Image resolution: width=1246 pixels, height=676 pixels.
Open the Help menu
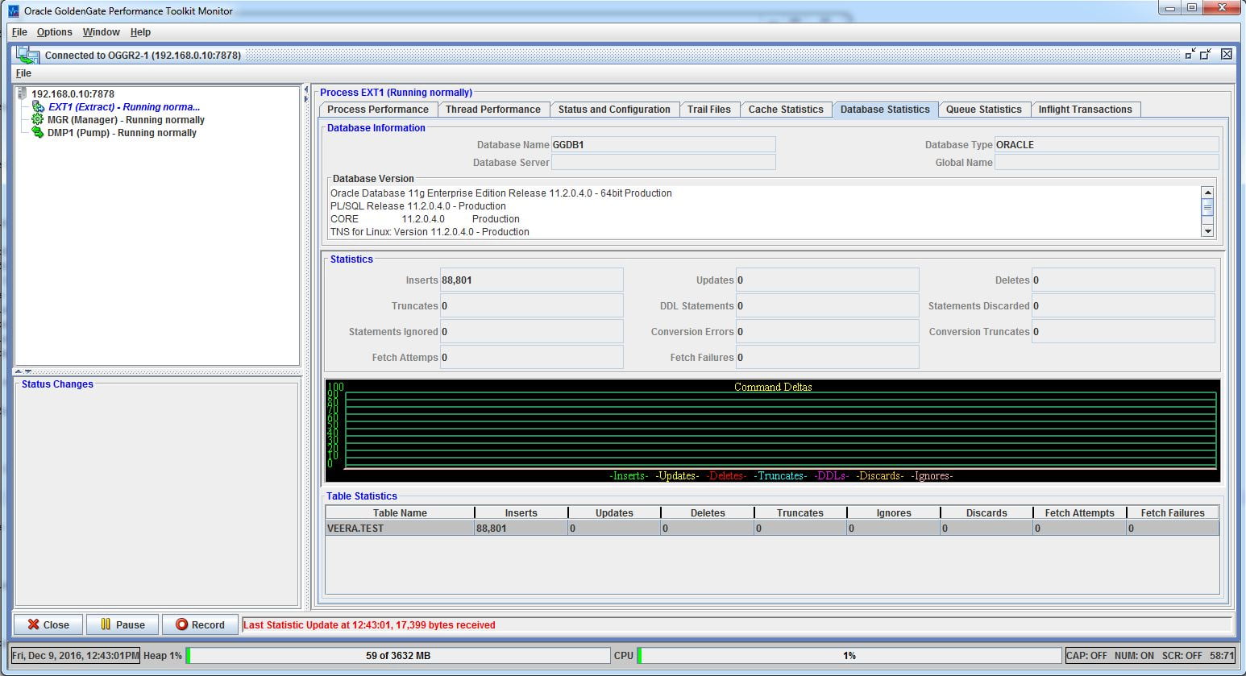tap(140, 32)
